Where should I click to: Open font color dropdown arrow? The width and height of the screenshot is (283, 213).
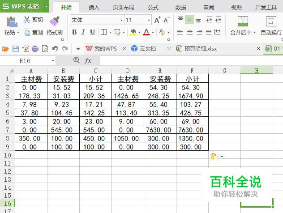(x=153, y=33)
